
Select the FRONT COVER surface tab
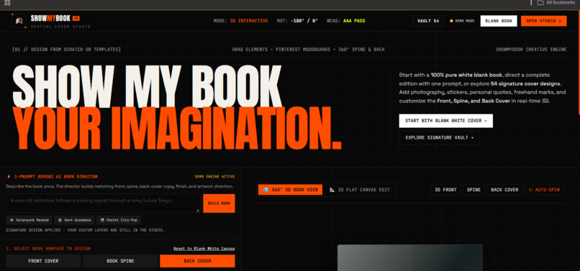[x=43, y=261]
